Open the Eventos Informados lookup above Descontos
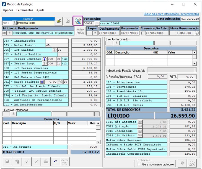 [116, 43]
